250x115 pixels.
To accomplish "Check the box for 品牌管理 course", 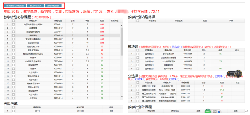I will 14,28.
